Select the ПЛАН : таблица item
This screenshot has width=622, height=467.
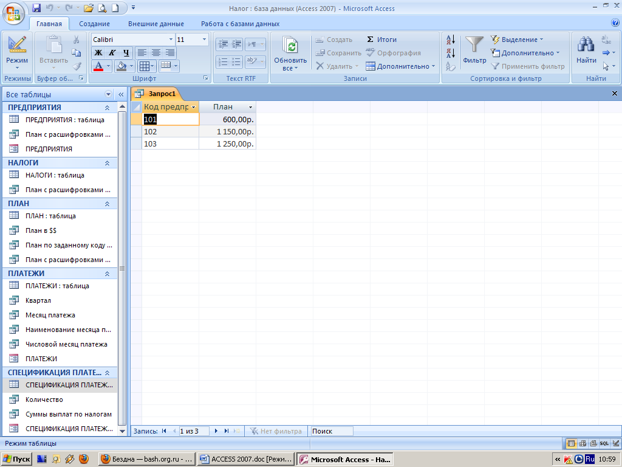60,216
